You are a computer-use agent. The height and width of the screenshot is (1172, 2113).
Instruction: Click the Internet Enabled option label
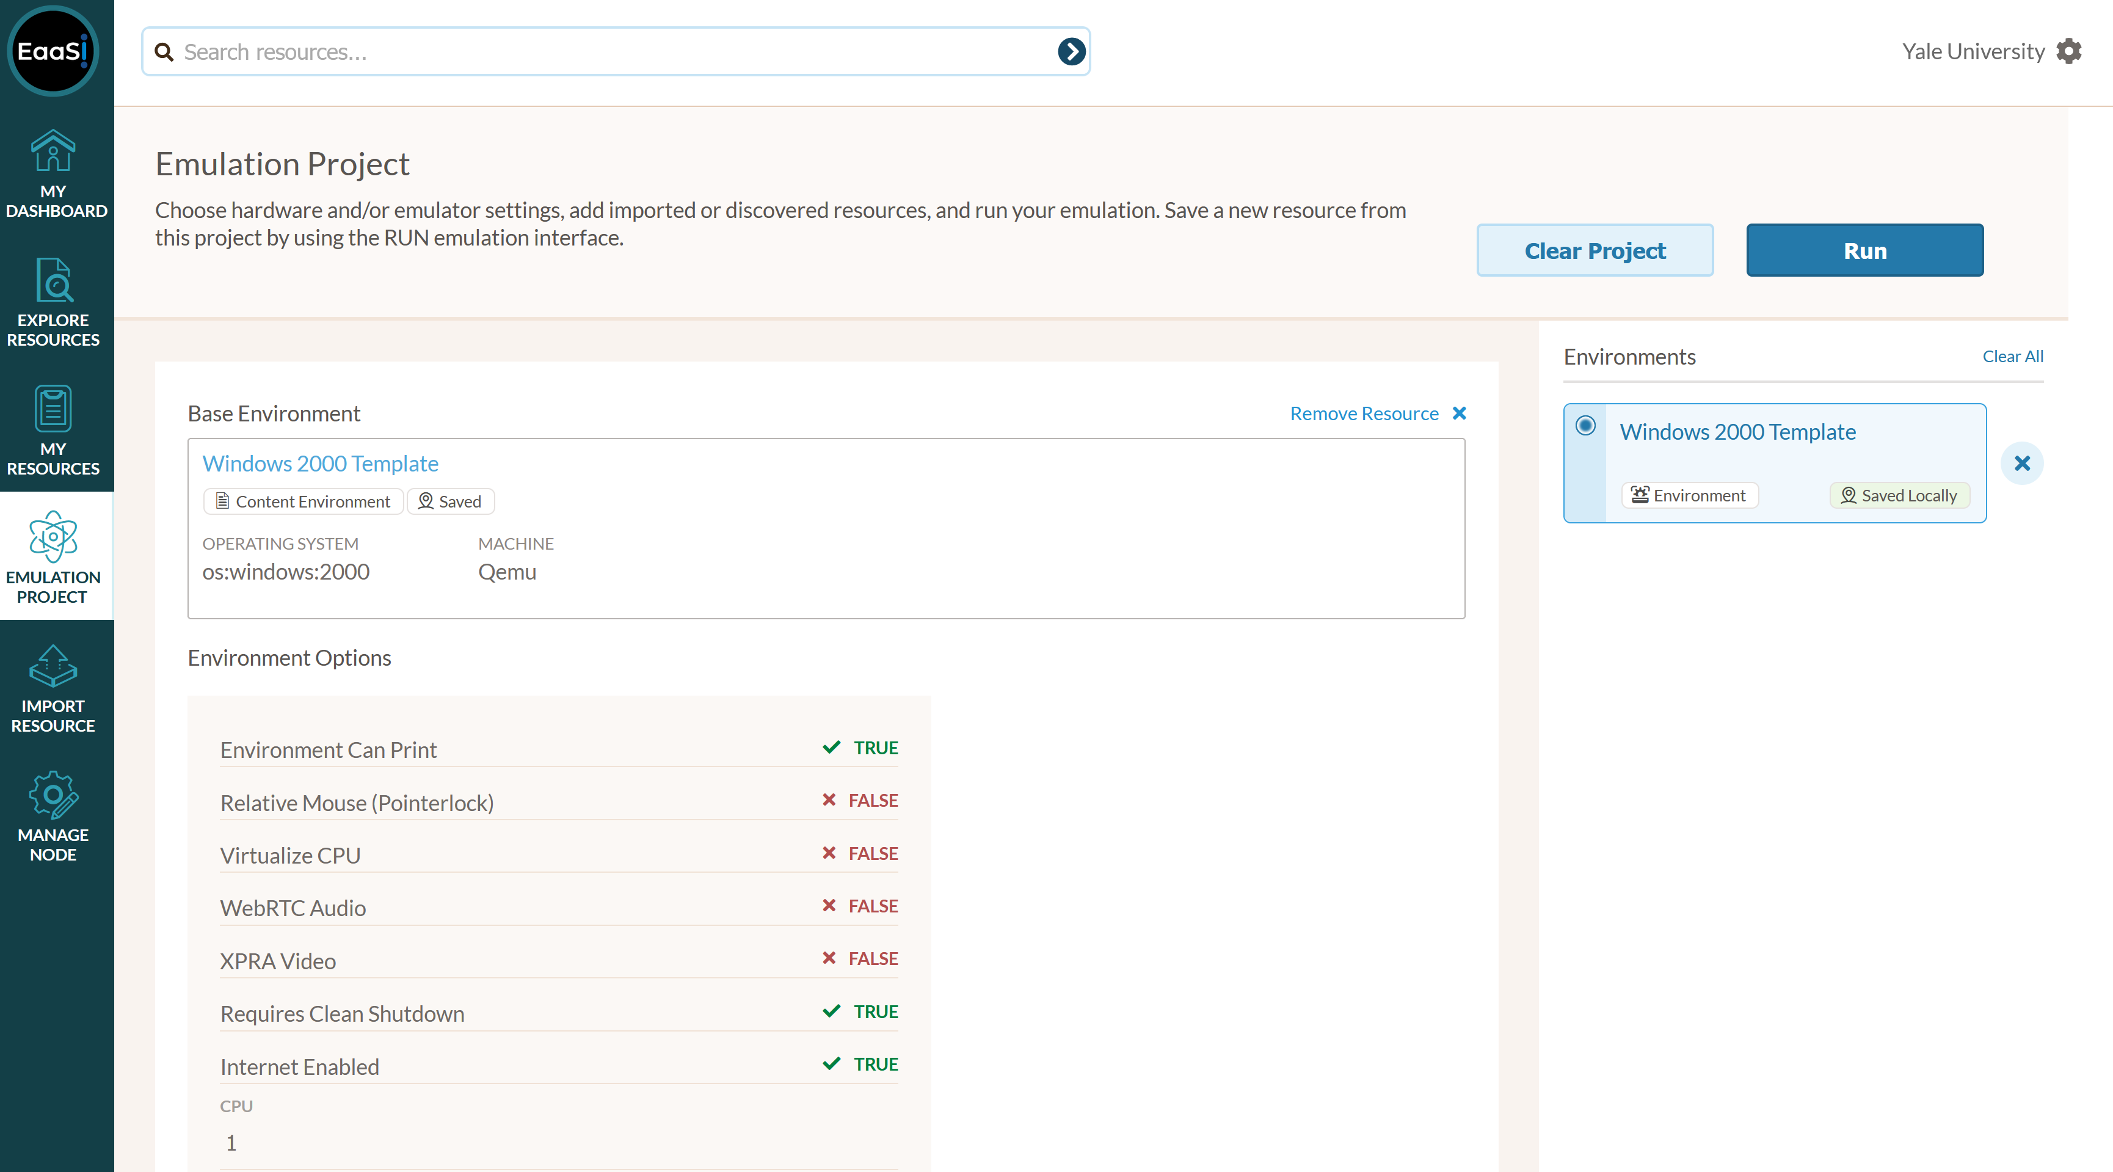click(299, 1066)
